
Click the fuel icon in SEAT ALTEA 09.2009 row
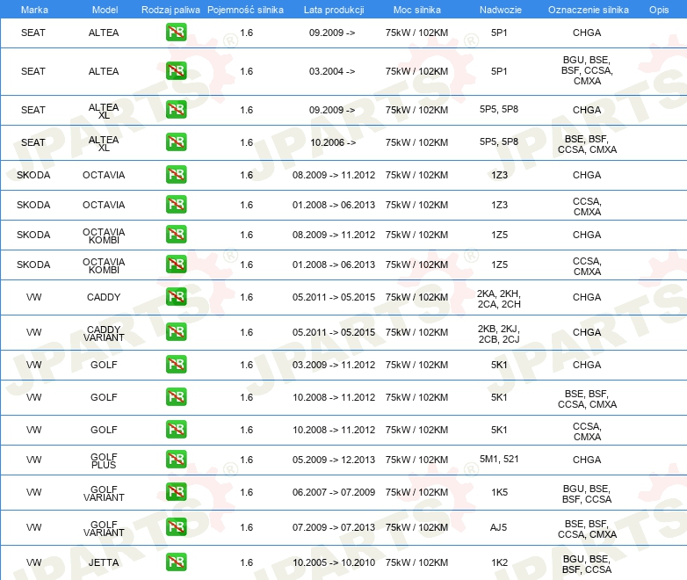click(176, 33)
